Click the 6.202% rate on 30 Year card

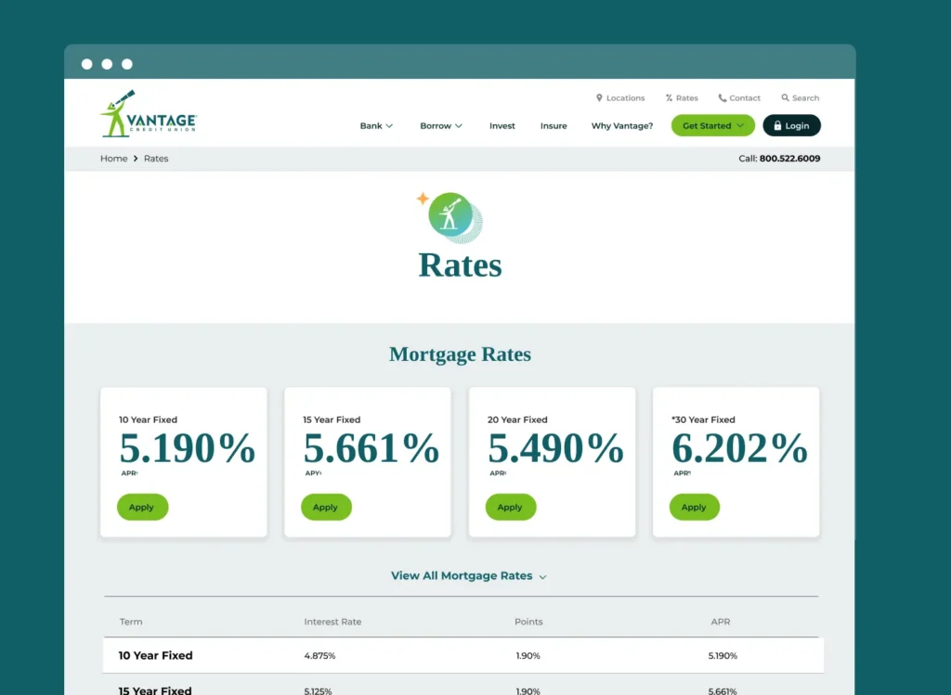[x=739, y=448]
